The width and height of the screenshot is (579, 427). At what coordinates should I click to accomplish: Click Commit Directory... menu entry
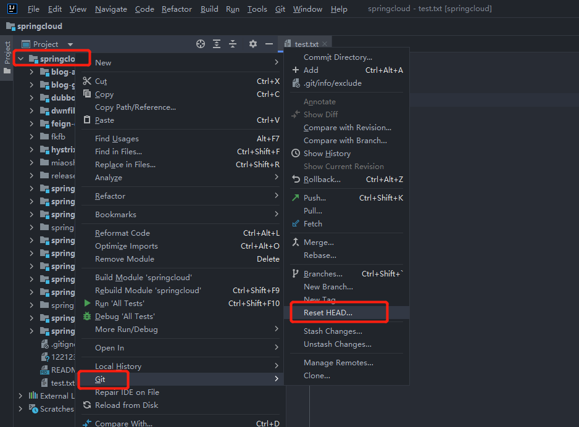tap(338, 57)
